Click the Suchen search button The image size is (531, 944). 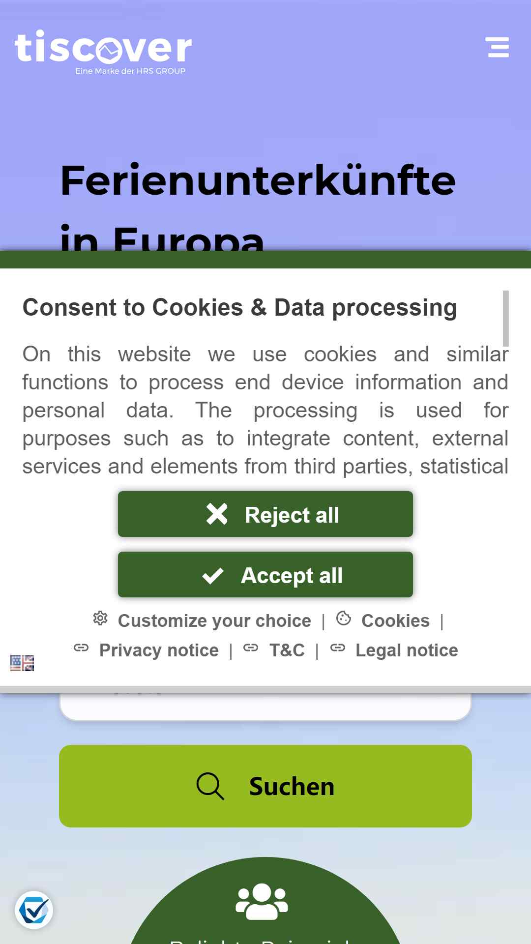tap(265, 786)
